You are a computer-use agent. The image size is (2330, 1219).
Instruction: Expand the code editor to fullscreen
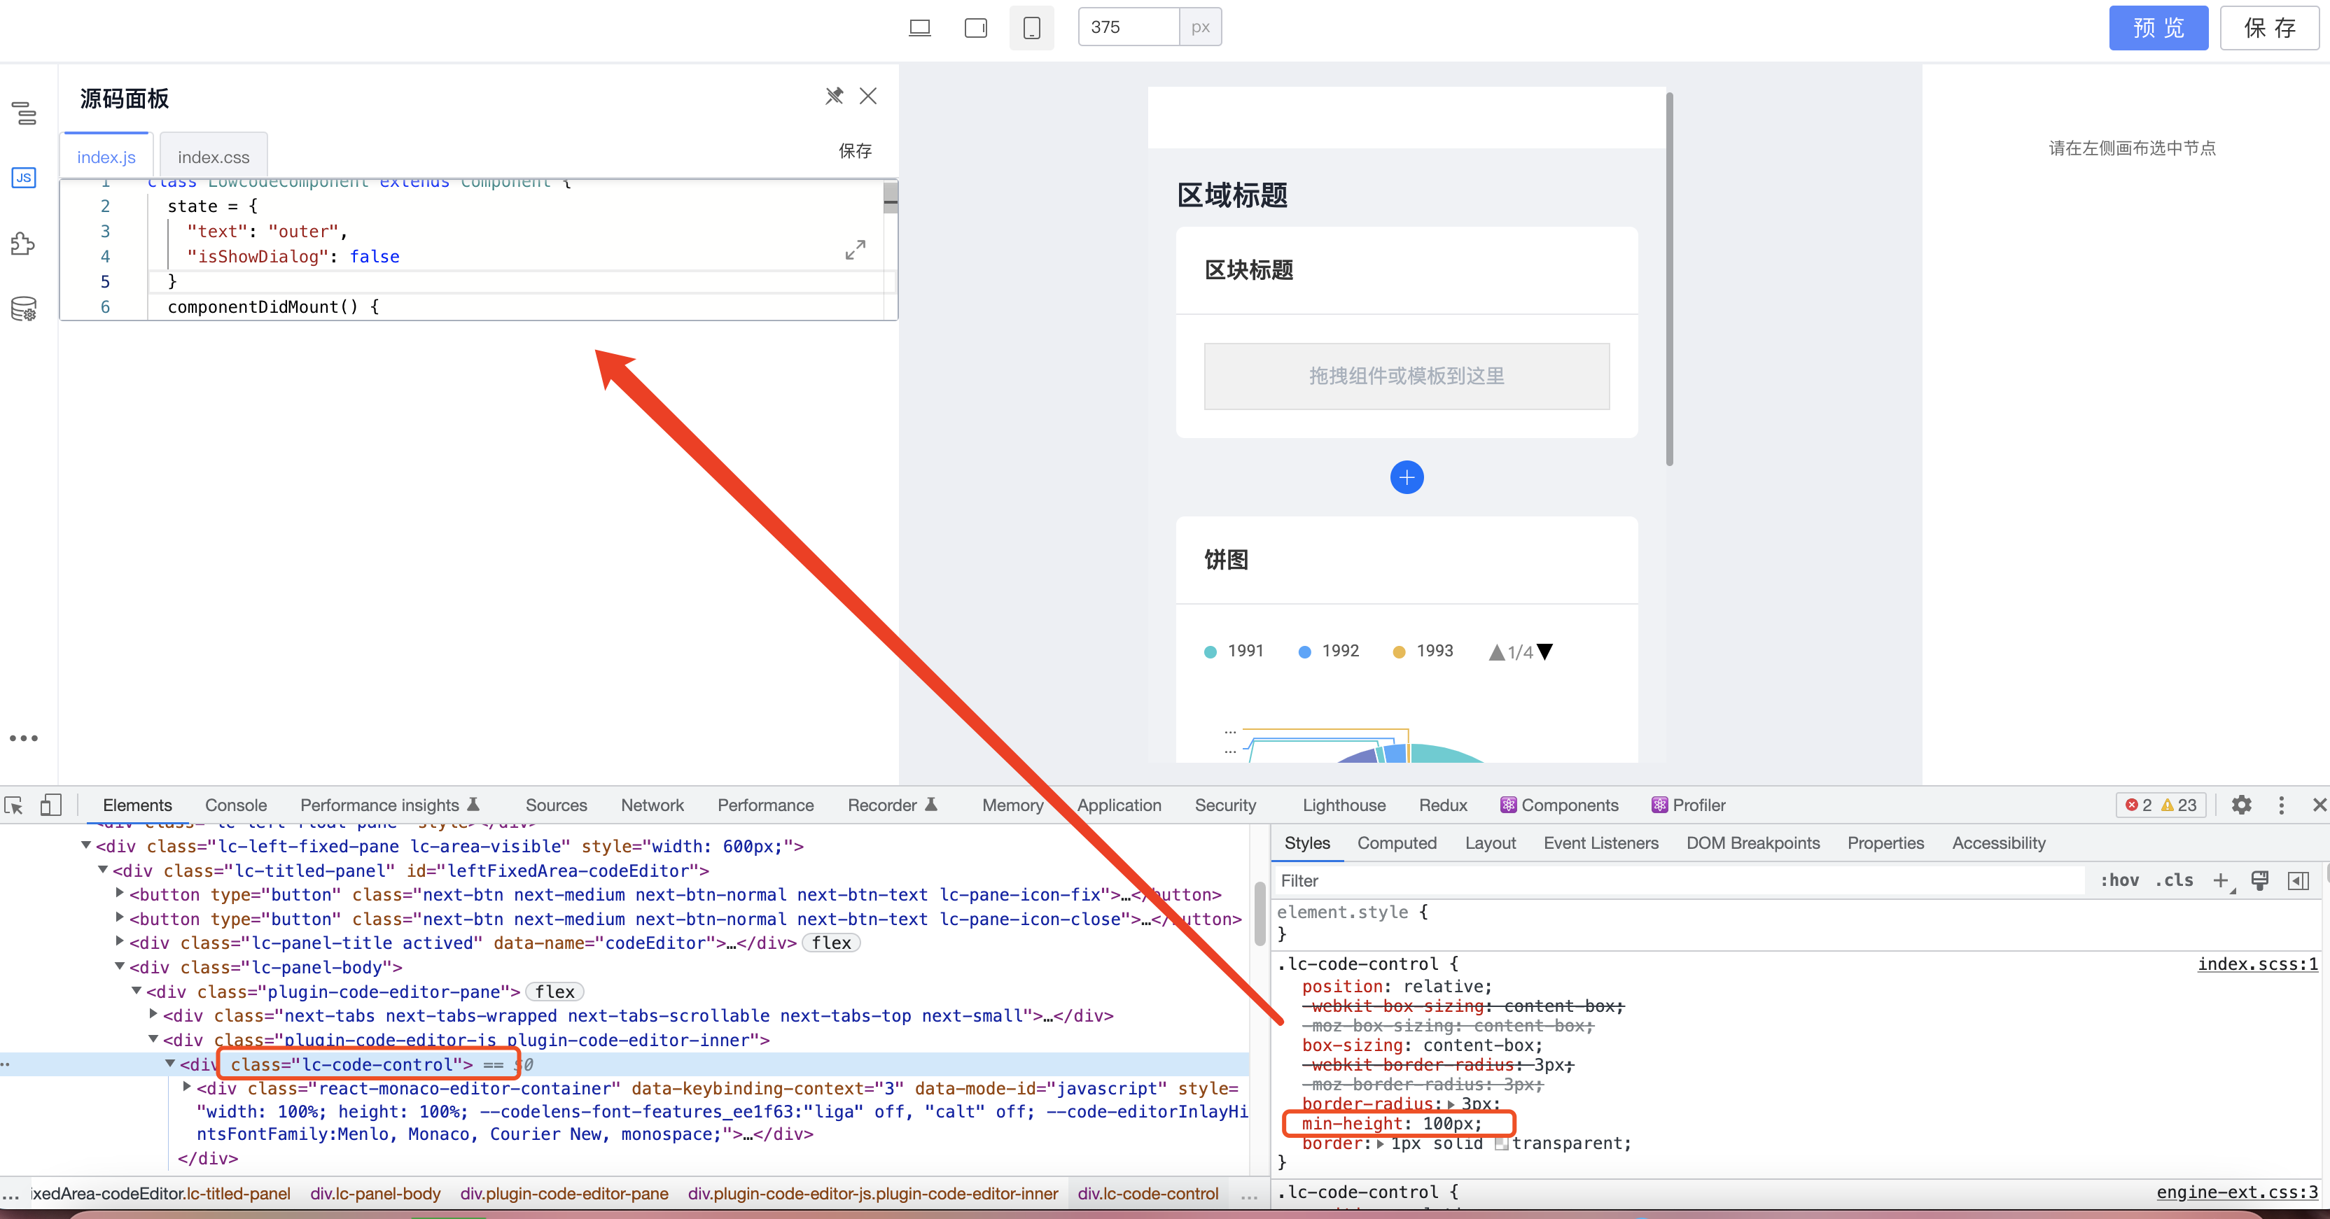click(x=855, y=250)
